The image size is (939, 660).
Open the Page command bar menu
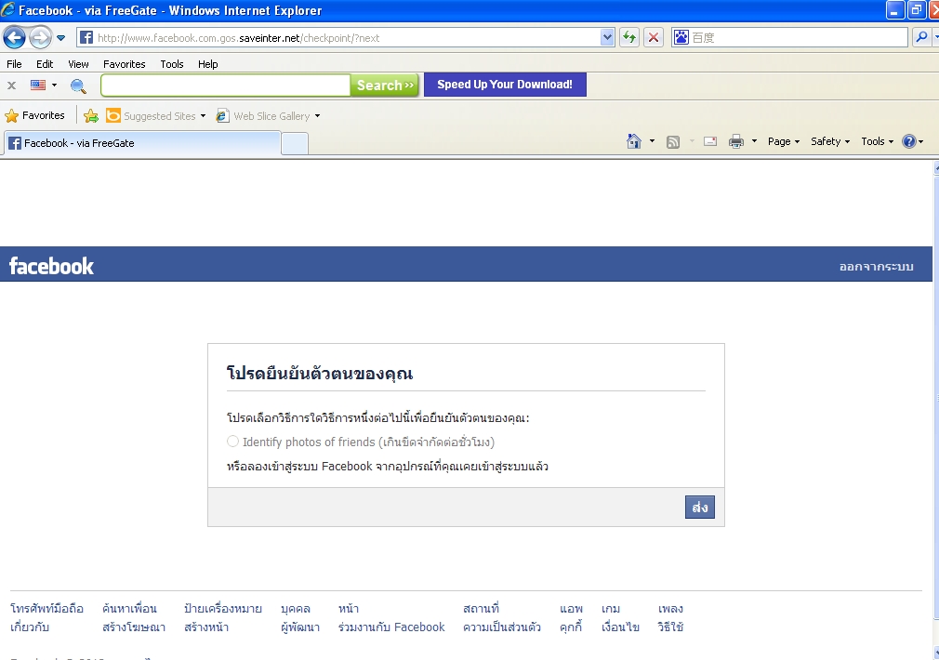pos(784,141)
